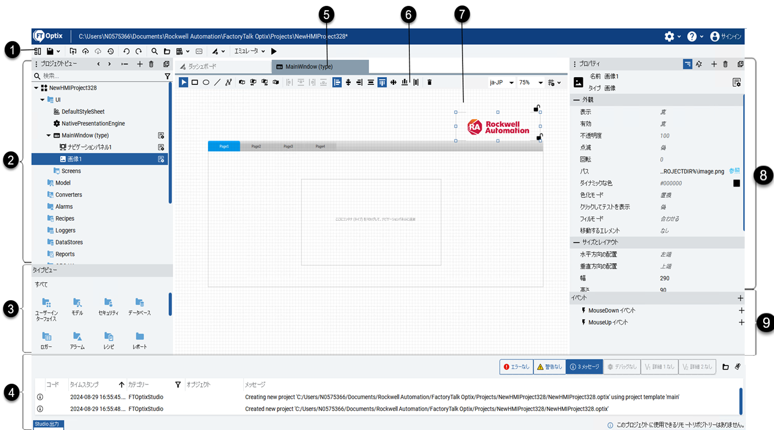
Task: Toggle the 3 メッセージ message filter
Action: pyautogui.click(x=584, y=367)
